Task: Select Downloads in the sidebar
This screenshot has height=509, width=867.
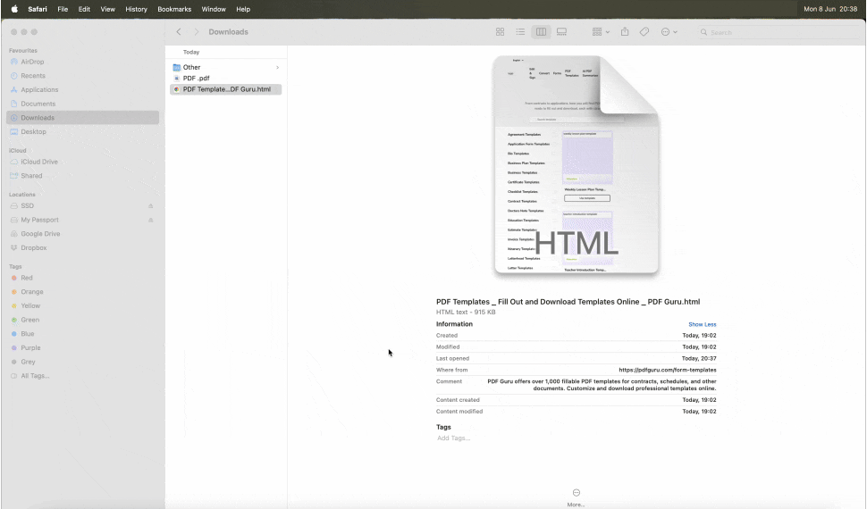Action: [82, 118]
